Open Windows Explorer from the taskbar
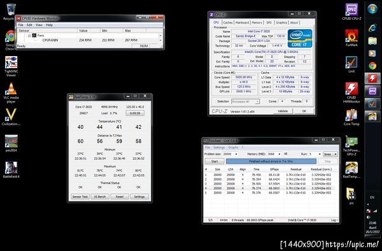382x251 pixels. point(372,40)
